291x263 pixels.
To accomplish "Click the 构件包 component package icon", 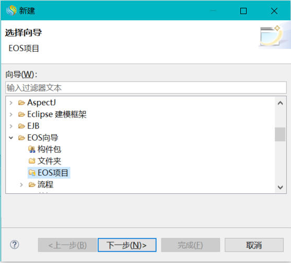I will [32, 149].
